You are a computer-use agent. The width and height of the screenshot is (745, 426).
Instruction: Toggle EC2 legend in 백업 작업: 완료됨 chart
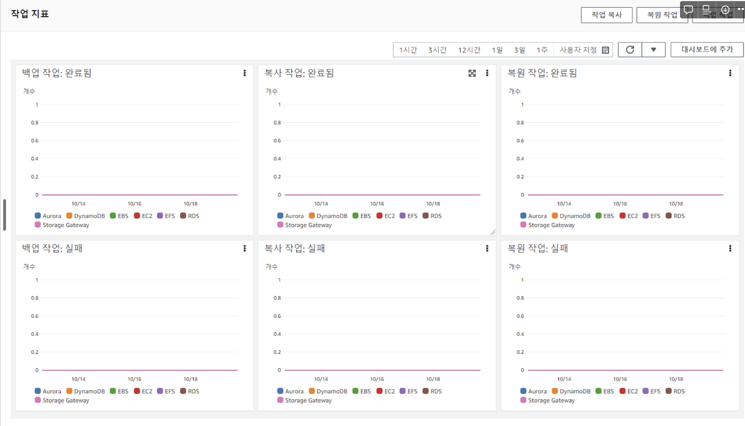click(143, 216)
